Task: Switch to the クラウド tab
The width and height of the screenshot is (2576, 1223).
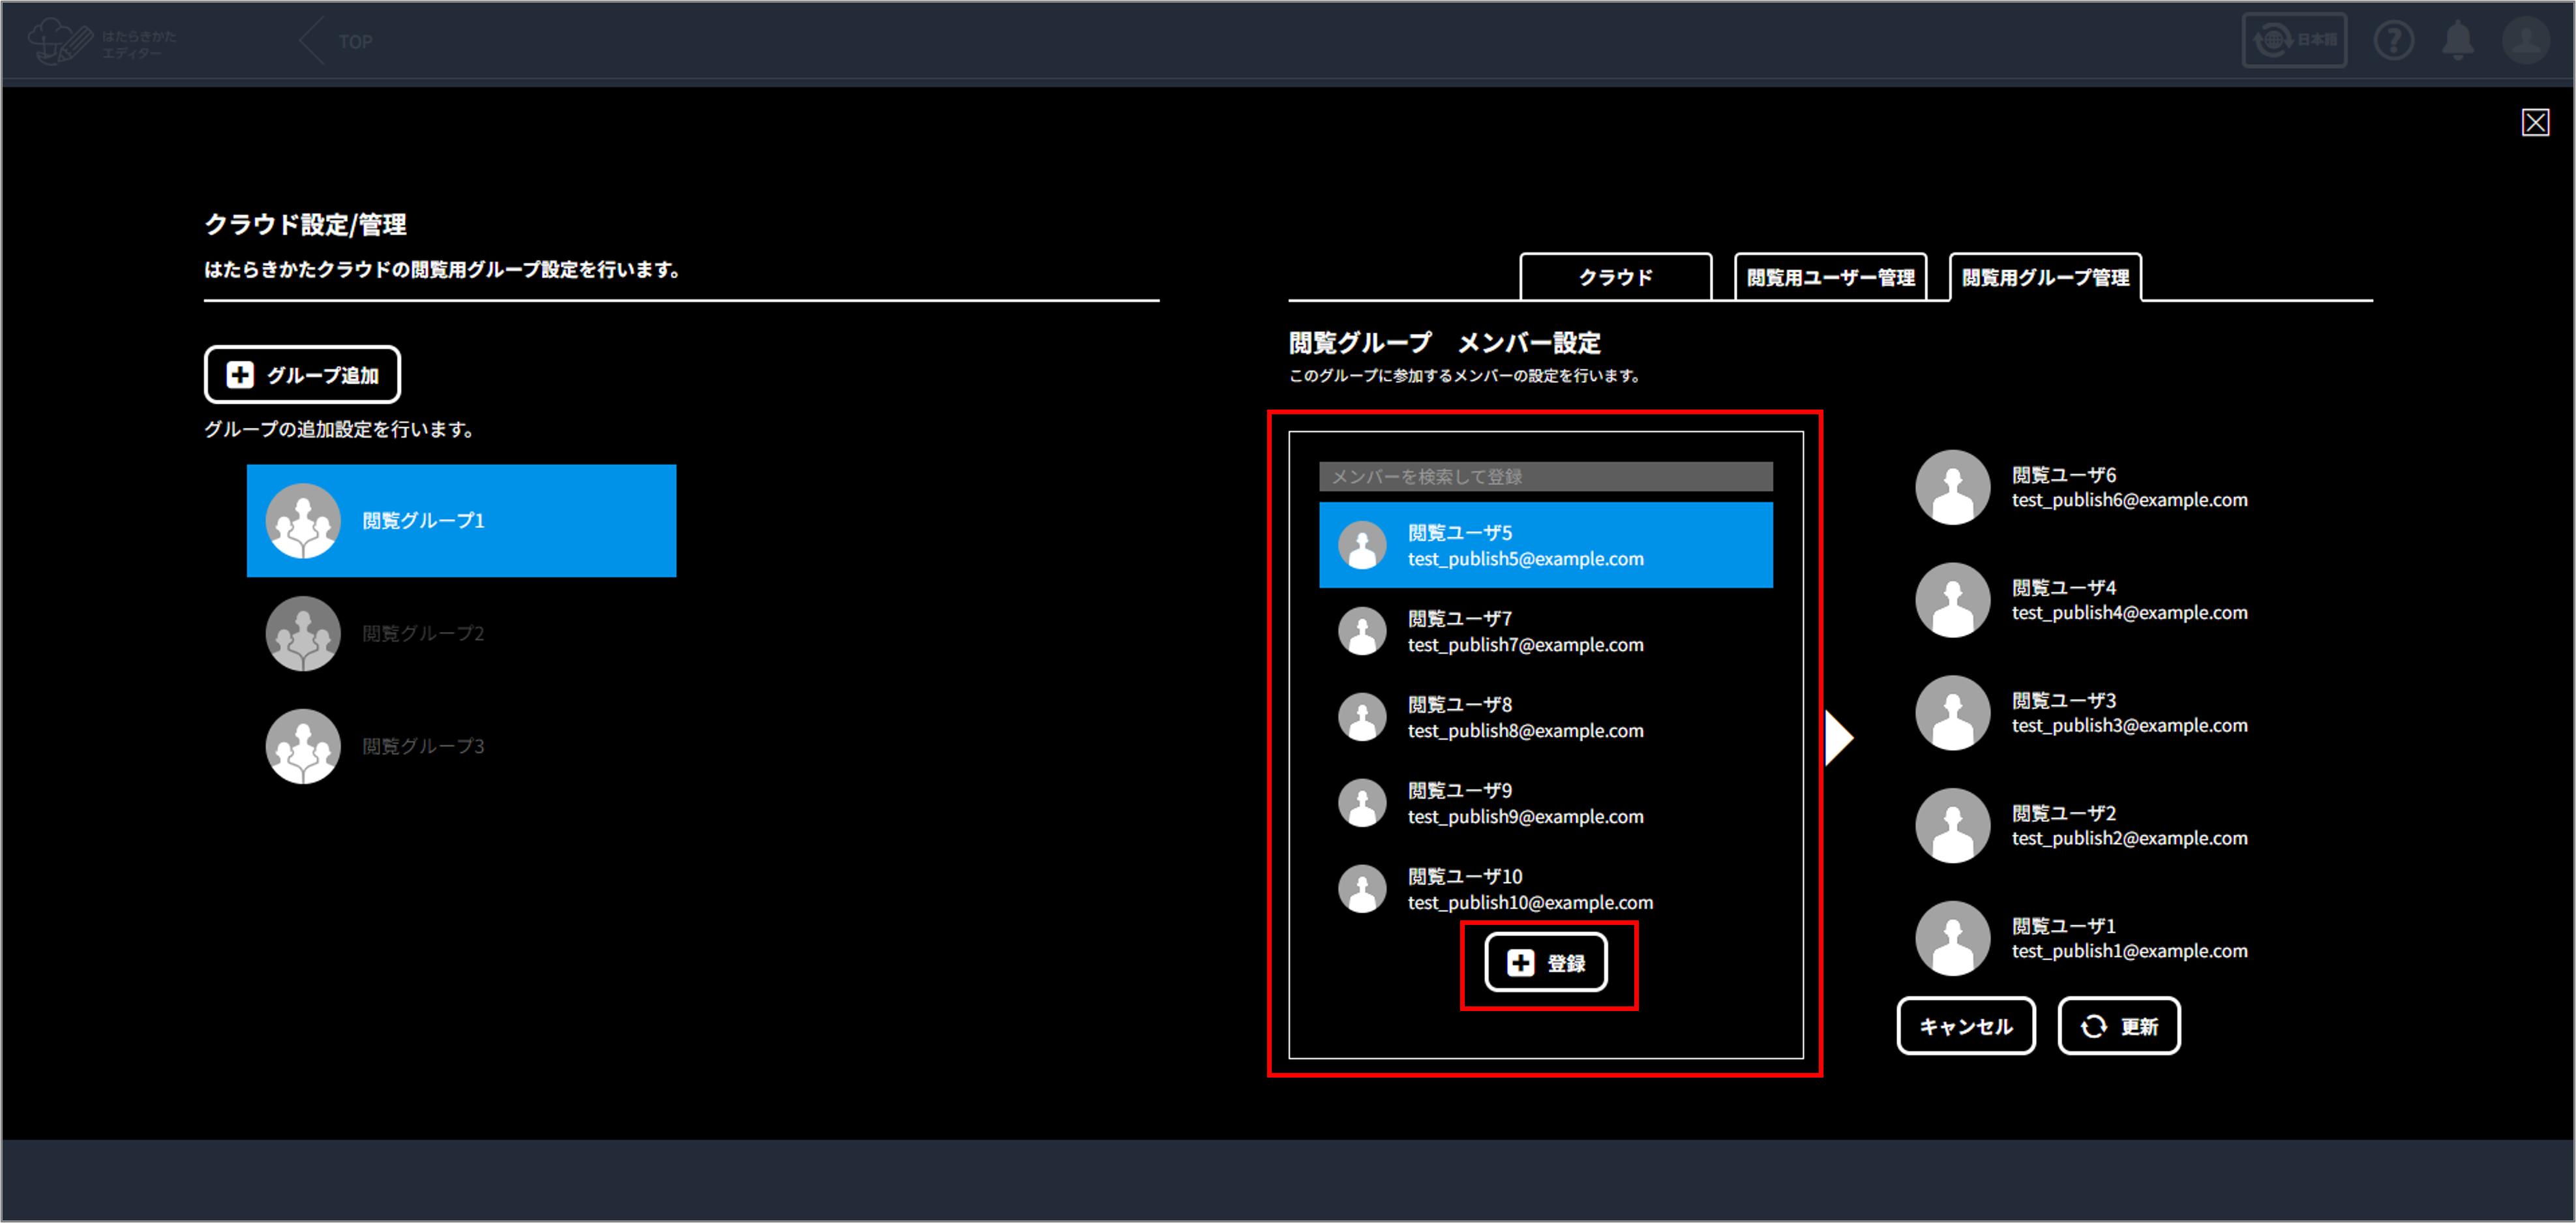Action: tap(1615, 277)
